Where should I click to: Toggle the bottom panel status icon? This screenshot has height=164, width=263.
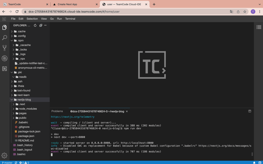point(260,163)
